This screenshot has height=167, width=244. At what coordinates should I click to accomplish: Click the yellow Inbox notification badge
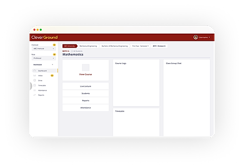click(52, 75)
